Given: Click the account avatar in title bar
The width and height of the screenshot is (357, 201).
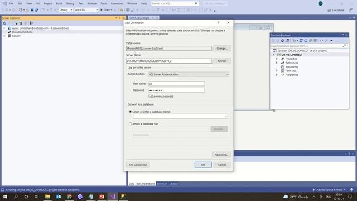Looking at the screenshot, I should point(320,3).
